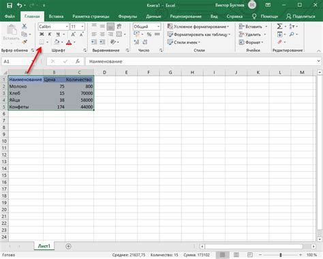Activate the Format Painter brush

pos(25,42)
